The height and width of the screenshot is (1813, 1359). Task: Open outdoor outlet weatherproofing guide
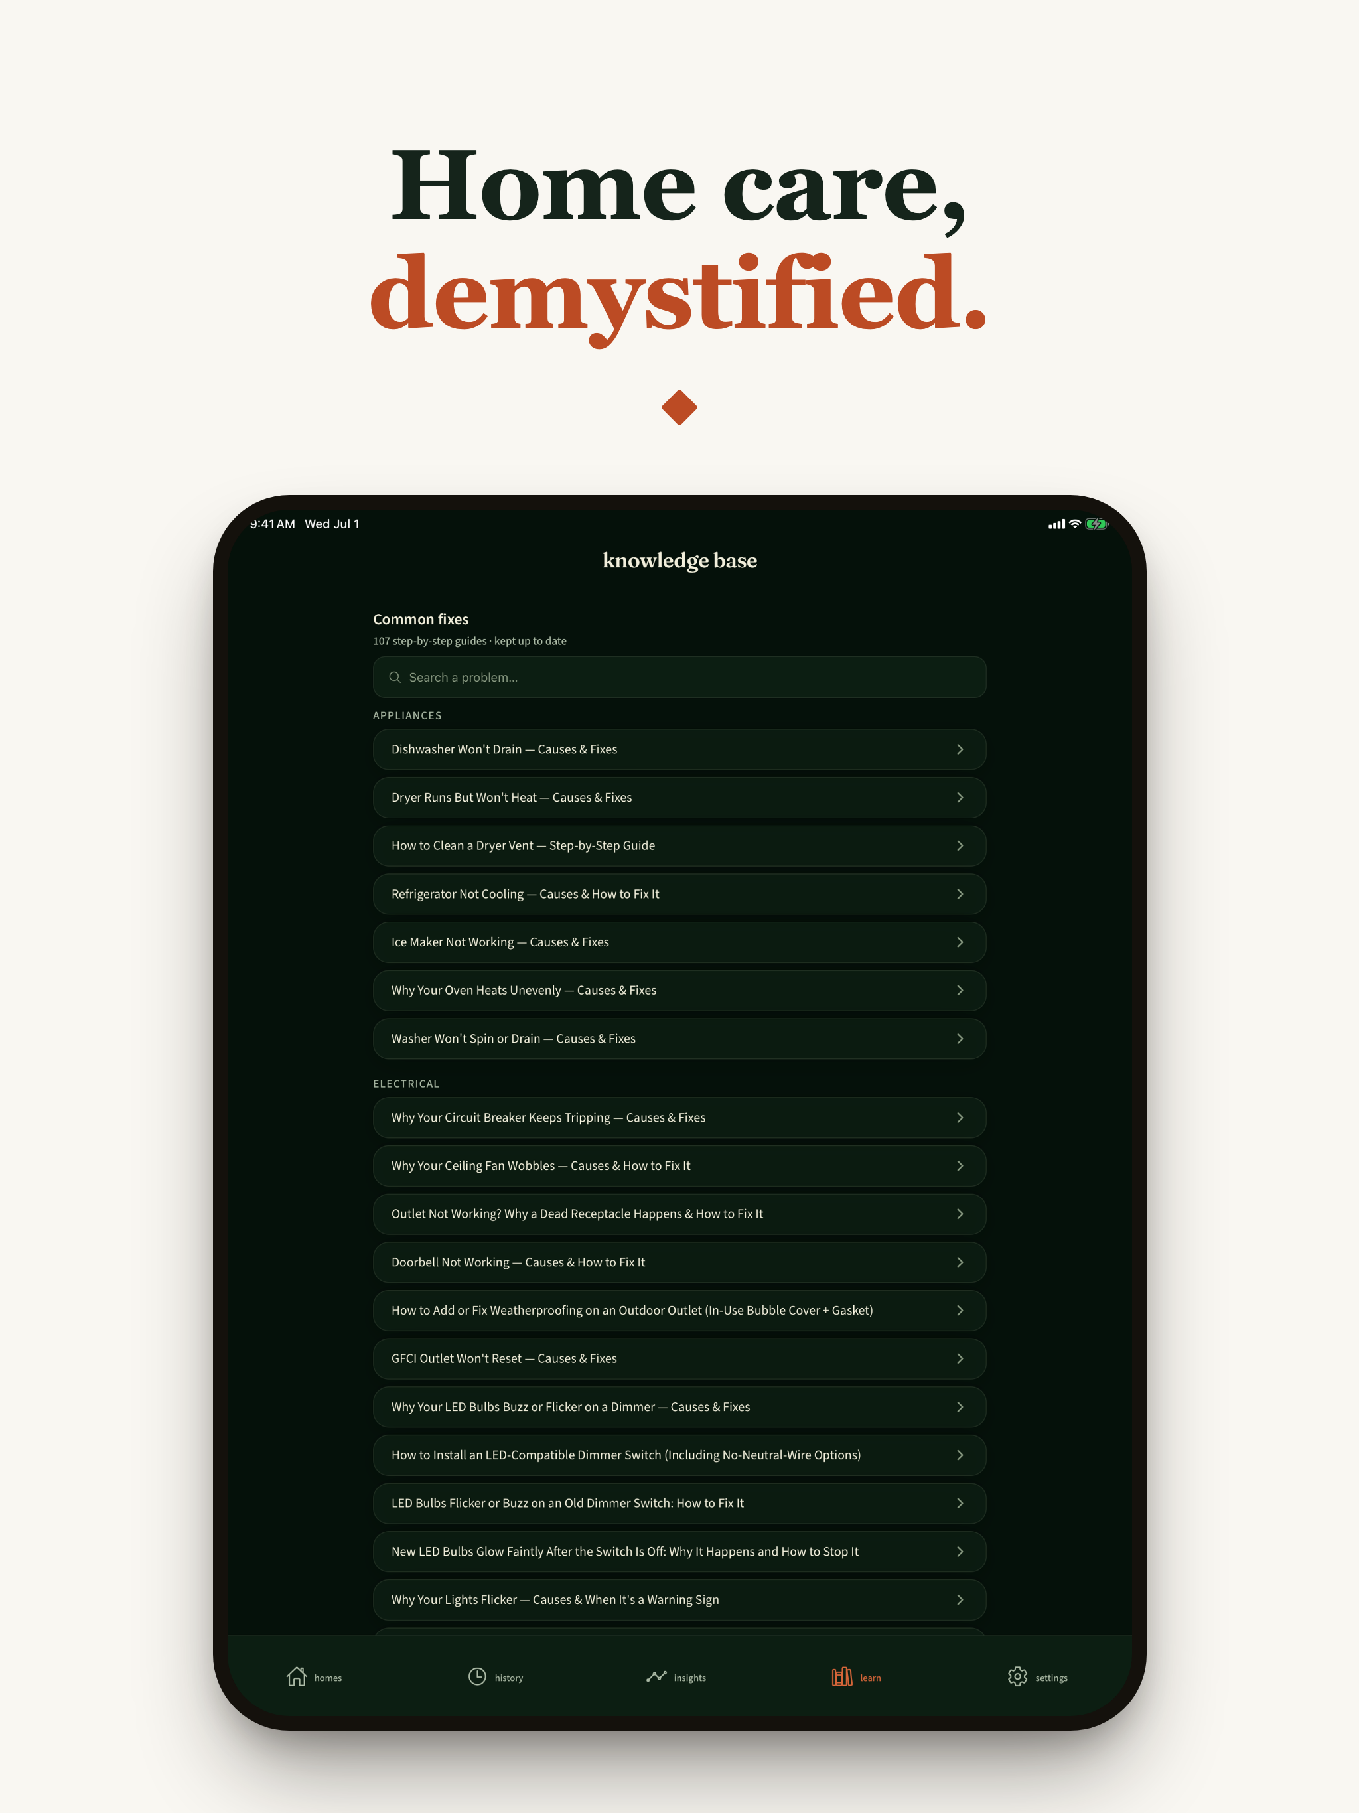point(679,1311)
